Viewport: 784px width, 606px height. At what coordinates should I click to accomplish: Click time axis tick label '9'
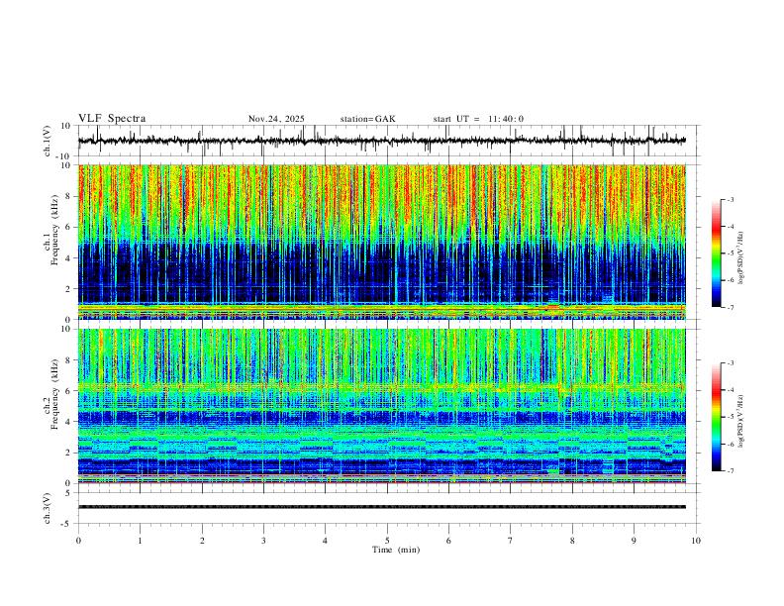634,541
